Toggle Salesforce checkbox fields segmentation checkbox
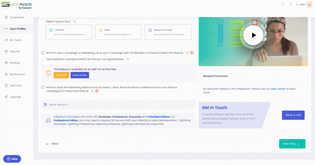 coord(43,59)
